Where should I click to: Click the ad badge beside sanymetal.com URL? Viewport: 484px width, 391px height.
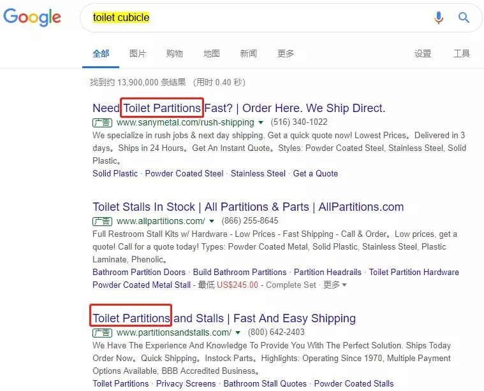pos(102,123)
